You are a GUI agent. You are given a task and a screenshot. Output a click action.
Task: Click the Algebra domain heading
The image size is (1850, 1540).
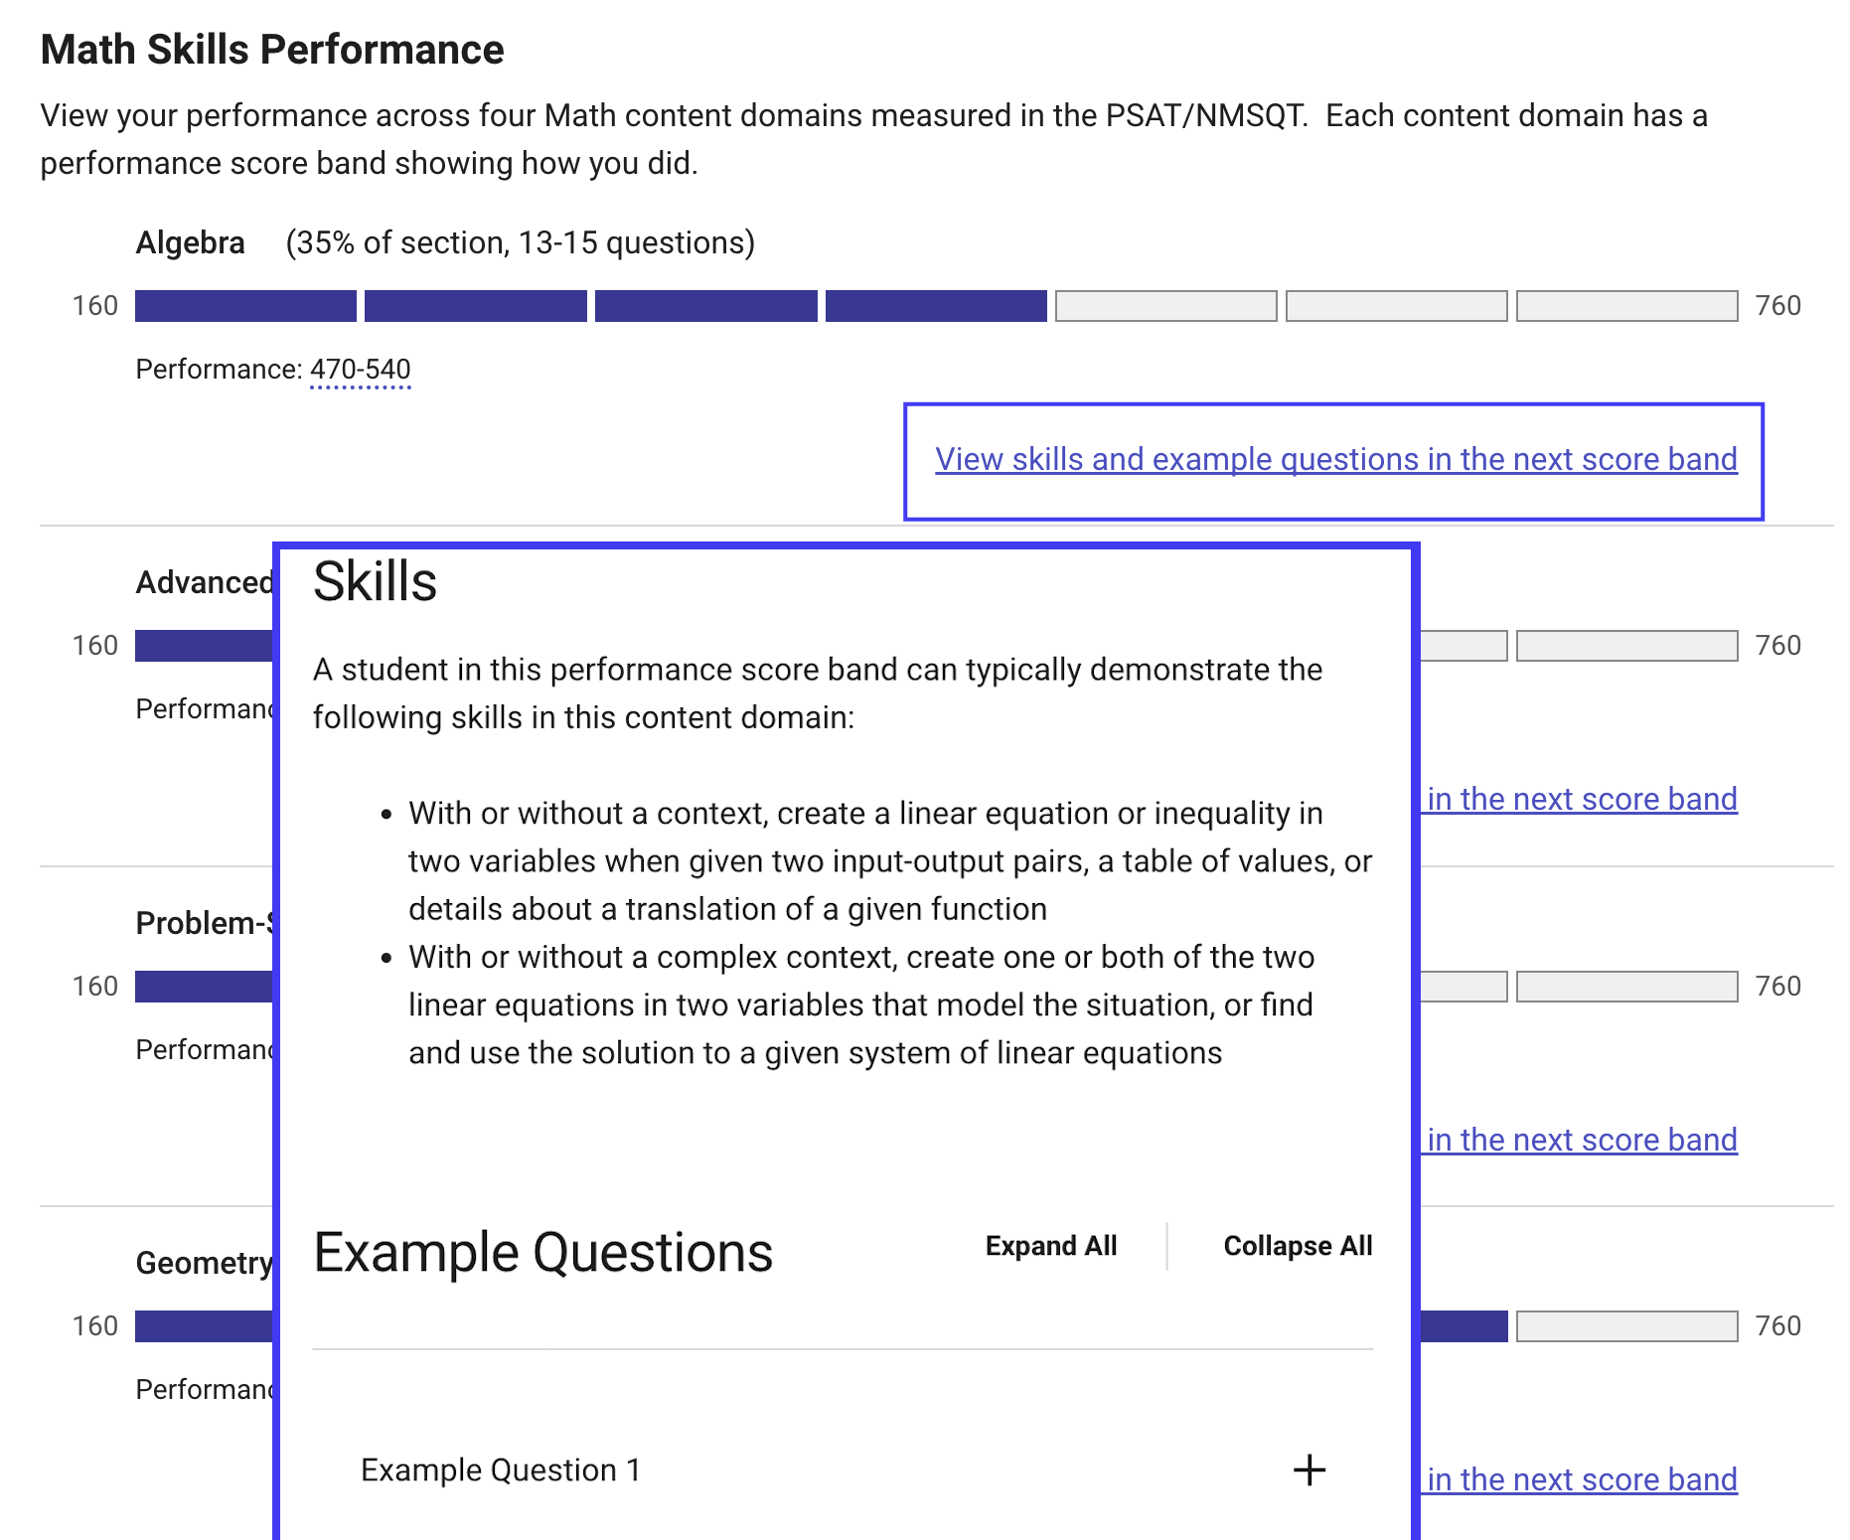191,242
